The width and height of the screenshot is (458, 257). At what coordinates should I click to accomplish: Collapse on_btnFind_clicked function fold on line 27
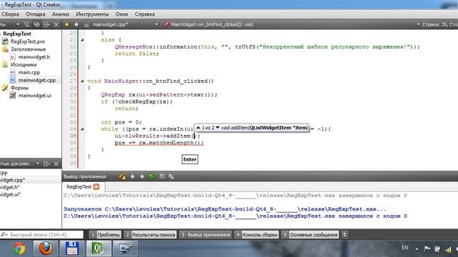tap(82, 81)
